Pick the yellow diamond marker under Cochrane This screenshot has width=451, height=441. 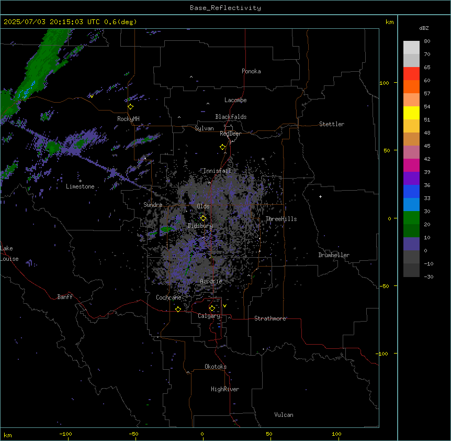(178, 309)
